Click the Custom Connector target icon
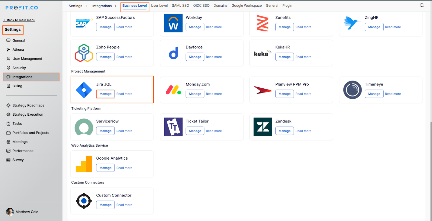 84,201
